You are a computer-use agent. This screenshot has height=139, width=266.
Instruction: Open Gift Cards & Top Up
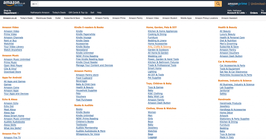pos(78,12)
